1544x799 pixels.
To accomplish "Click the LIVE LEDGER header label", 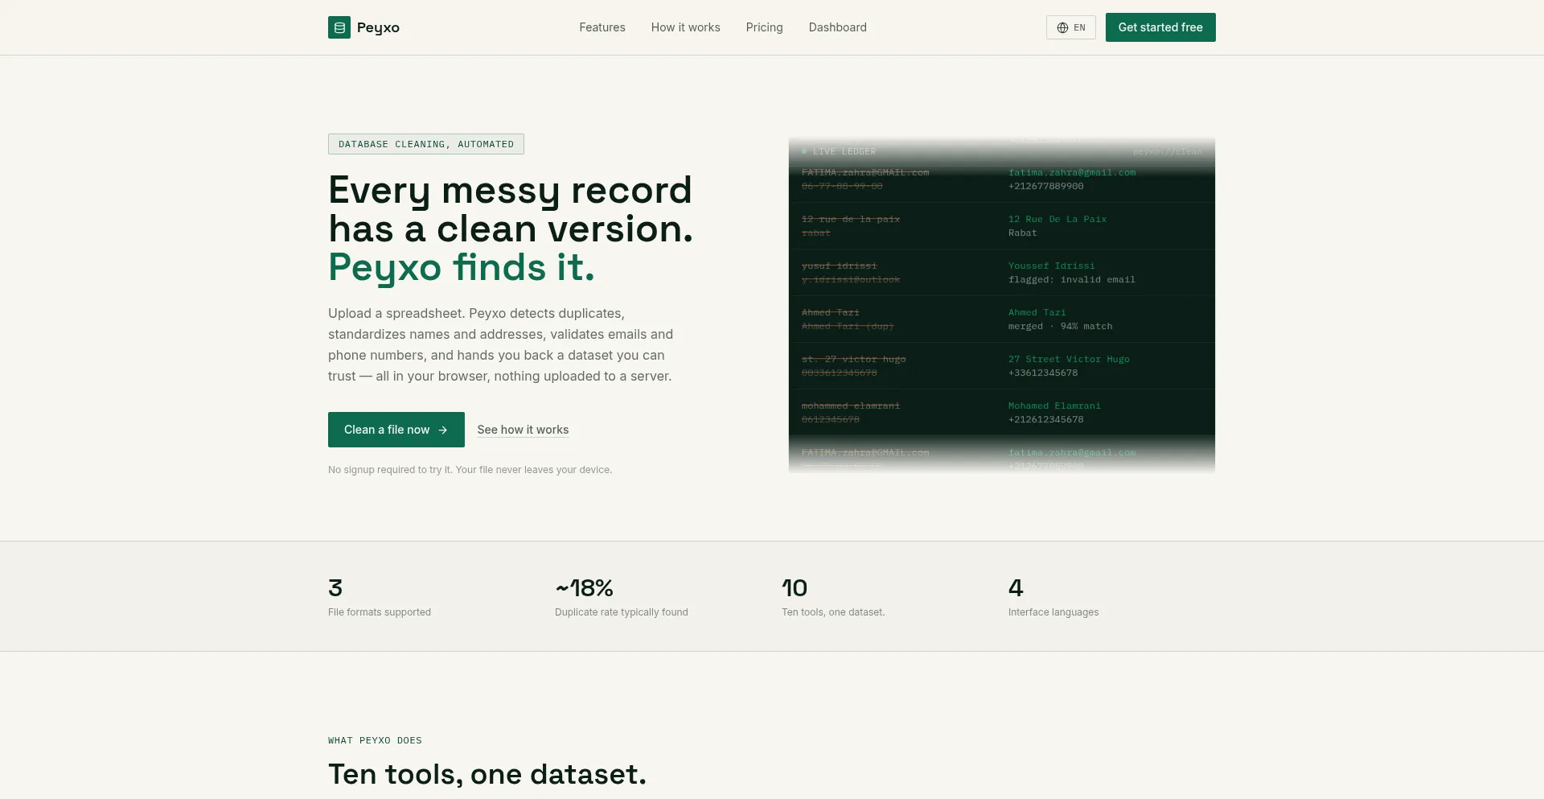I will (x=844, y=151).
